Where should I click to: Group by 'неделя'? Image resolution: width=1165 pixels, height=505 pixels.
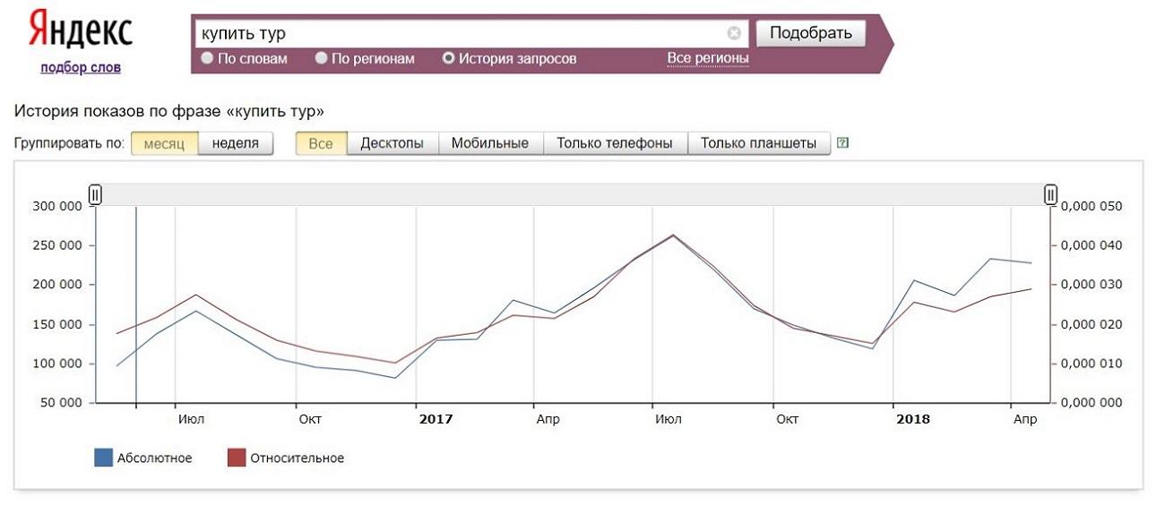(236, 143)
